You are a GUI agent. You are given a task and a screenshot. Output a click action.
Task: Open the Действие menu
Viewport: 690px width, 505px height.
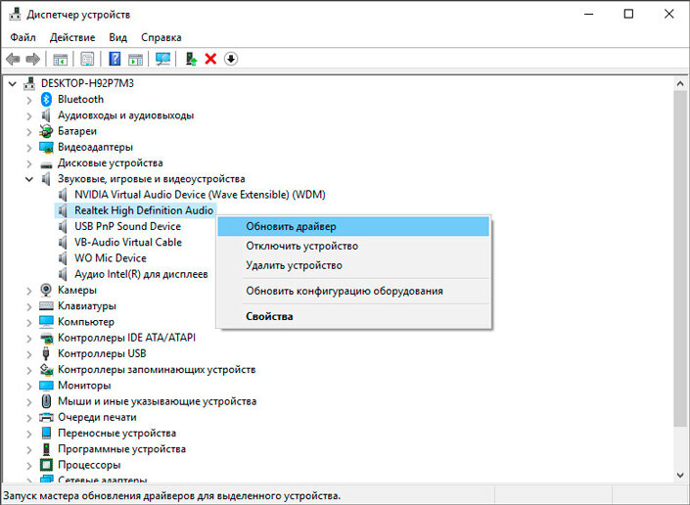(72, 37)
